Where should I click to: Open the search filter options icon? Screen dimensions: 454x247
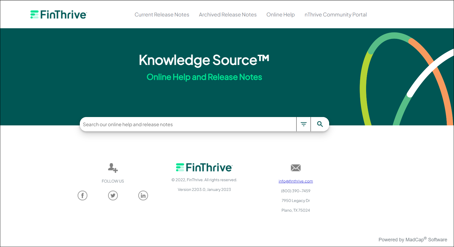point(304,124)
